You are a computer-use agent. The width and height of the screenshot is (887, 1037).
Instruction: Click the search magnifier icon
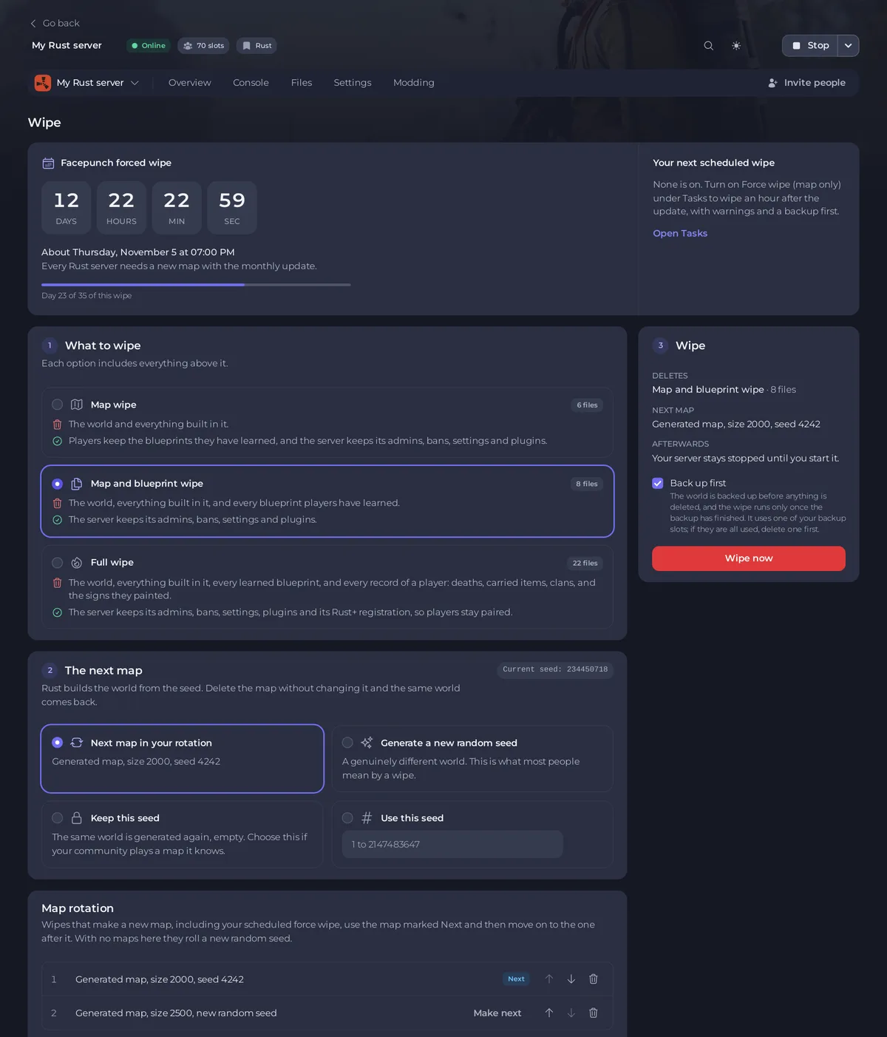click(708, 46)
